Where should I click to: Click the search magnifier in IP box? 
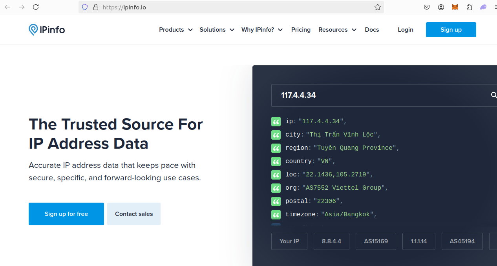coord(493,95)
